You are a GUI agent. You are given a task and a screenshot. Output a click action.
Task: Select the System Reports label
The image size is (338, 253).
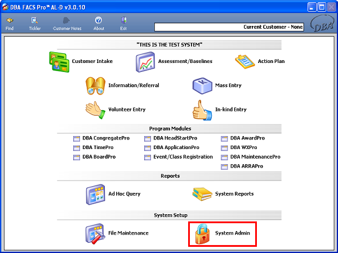tap(234, 194)
